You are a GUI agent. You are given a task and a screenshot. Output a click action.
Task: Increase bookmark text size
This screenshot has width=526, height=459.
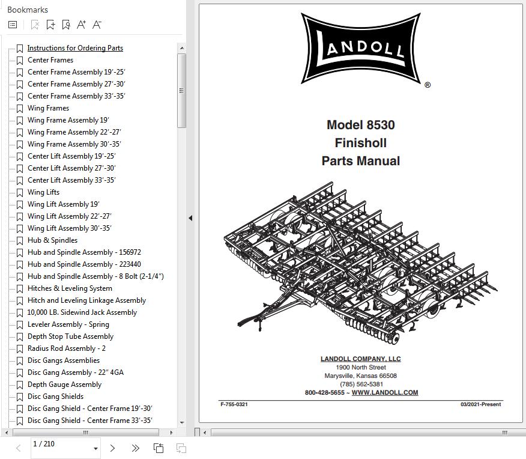81,25
